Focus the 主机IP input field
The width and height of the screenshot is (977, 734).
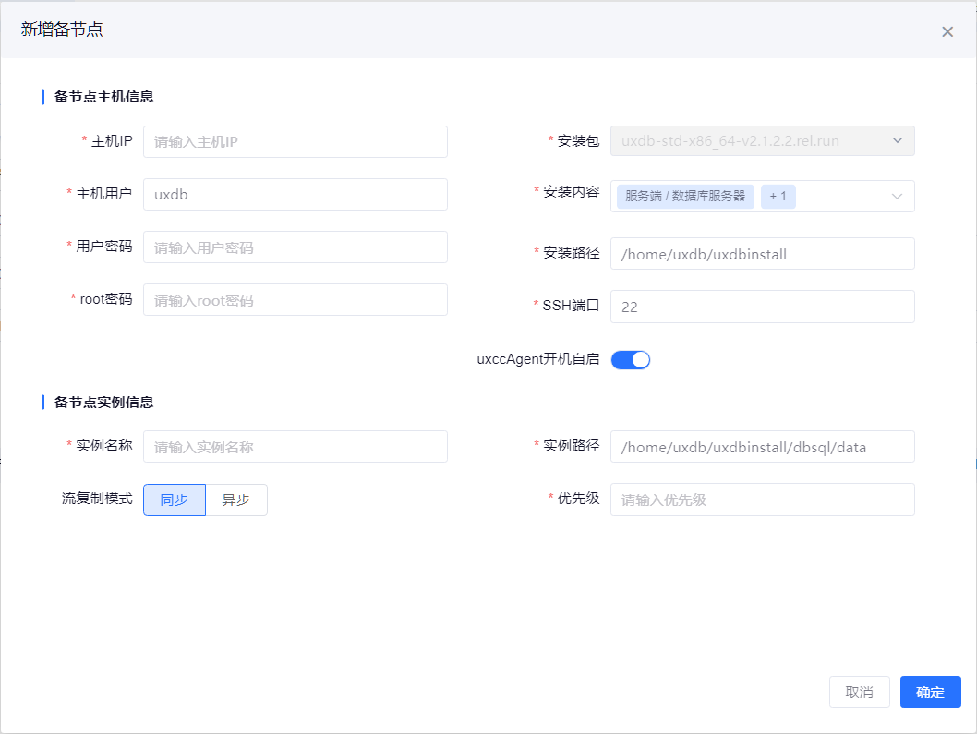[x=295, y=141]
